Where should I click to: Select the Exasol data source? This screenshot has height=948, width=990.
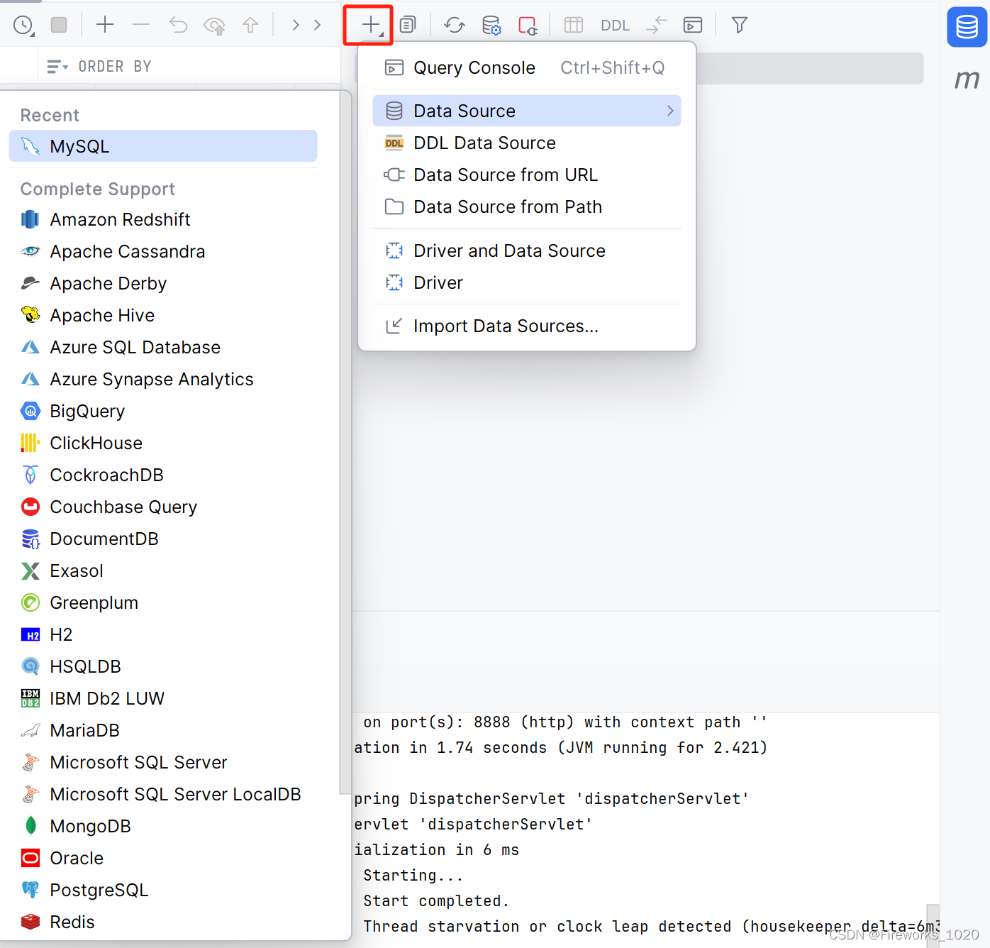coord(163,571)
